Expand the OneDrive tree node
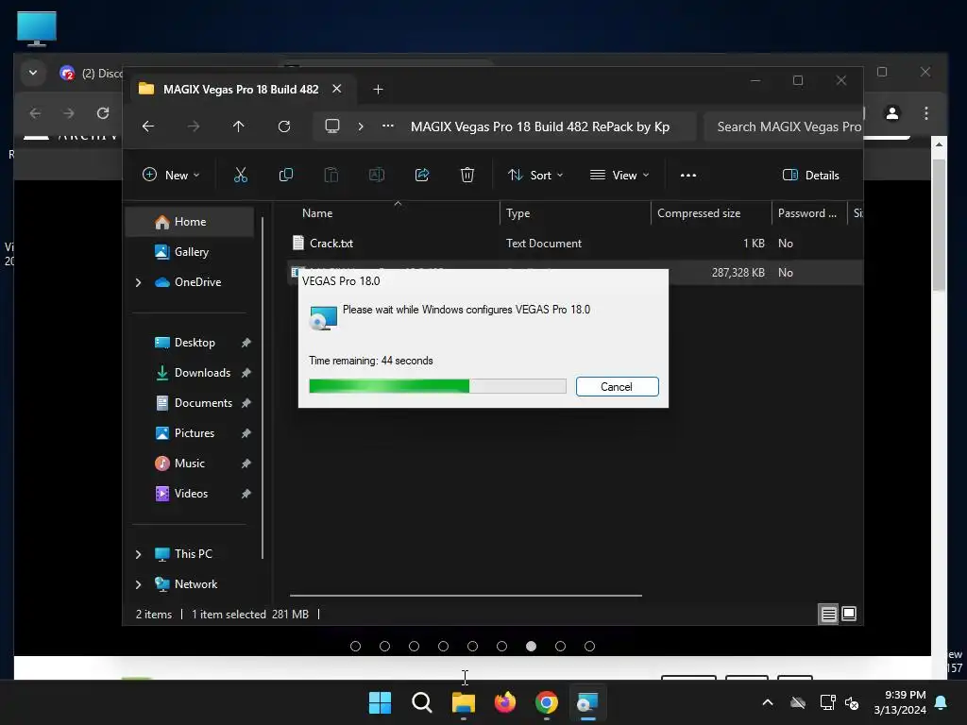Image resolution: width=967 pixels, height=725 pixels. click(138, 282)
